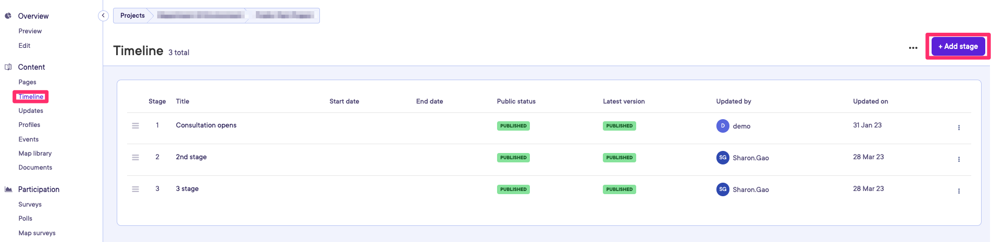The height and width of the screenshot is (242, 991).
Task: Open Map library from sidebar
Action: (35, 154)
